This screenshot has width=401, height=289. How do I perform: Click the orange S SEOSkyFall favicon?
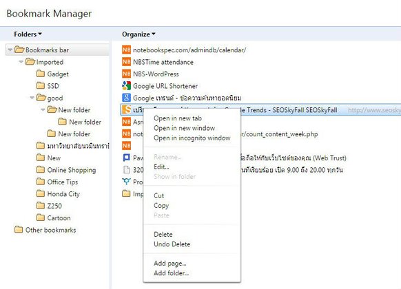click(126, 110)
